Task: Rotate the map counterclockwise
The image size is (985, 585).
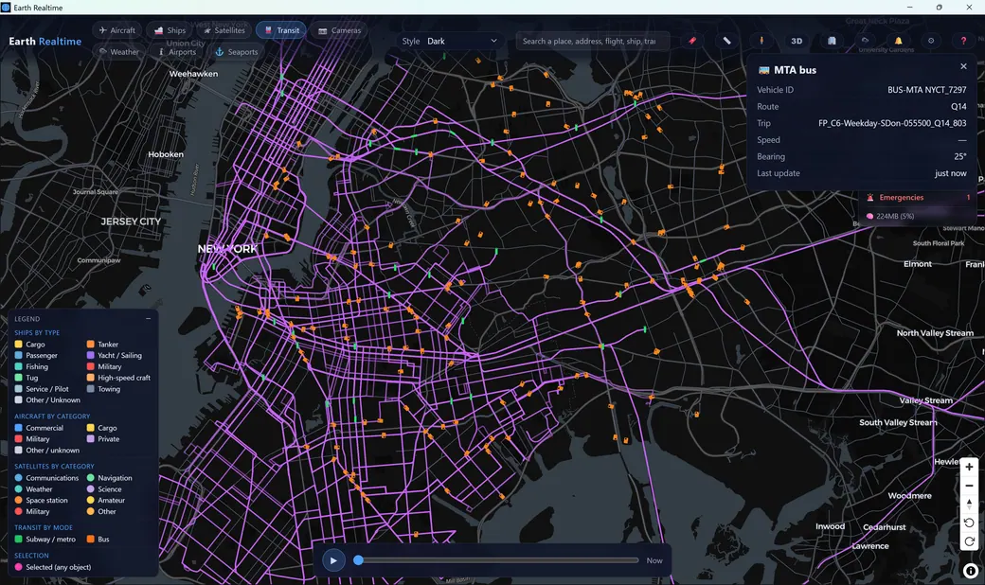Action: point(969,523)
